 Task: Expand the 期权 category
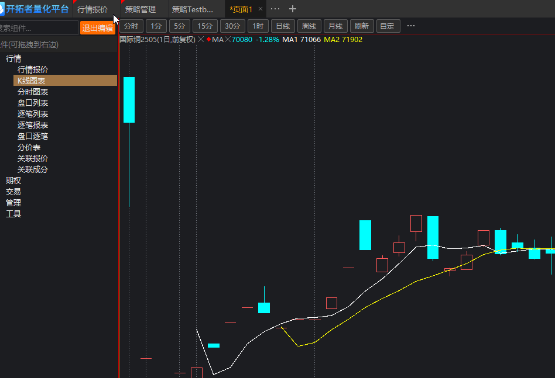coord(13,181)
